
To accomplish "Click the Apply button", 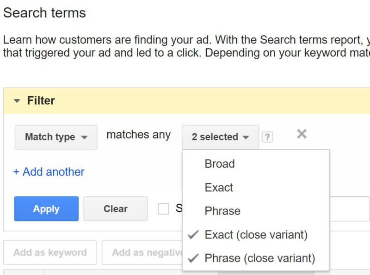I will coord(46,209).
